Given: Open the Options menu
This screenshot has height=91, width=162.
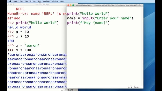Looking at the screenshot, I should tap(46, 1).
